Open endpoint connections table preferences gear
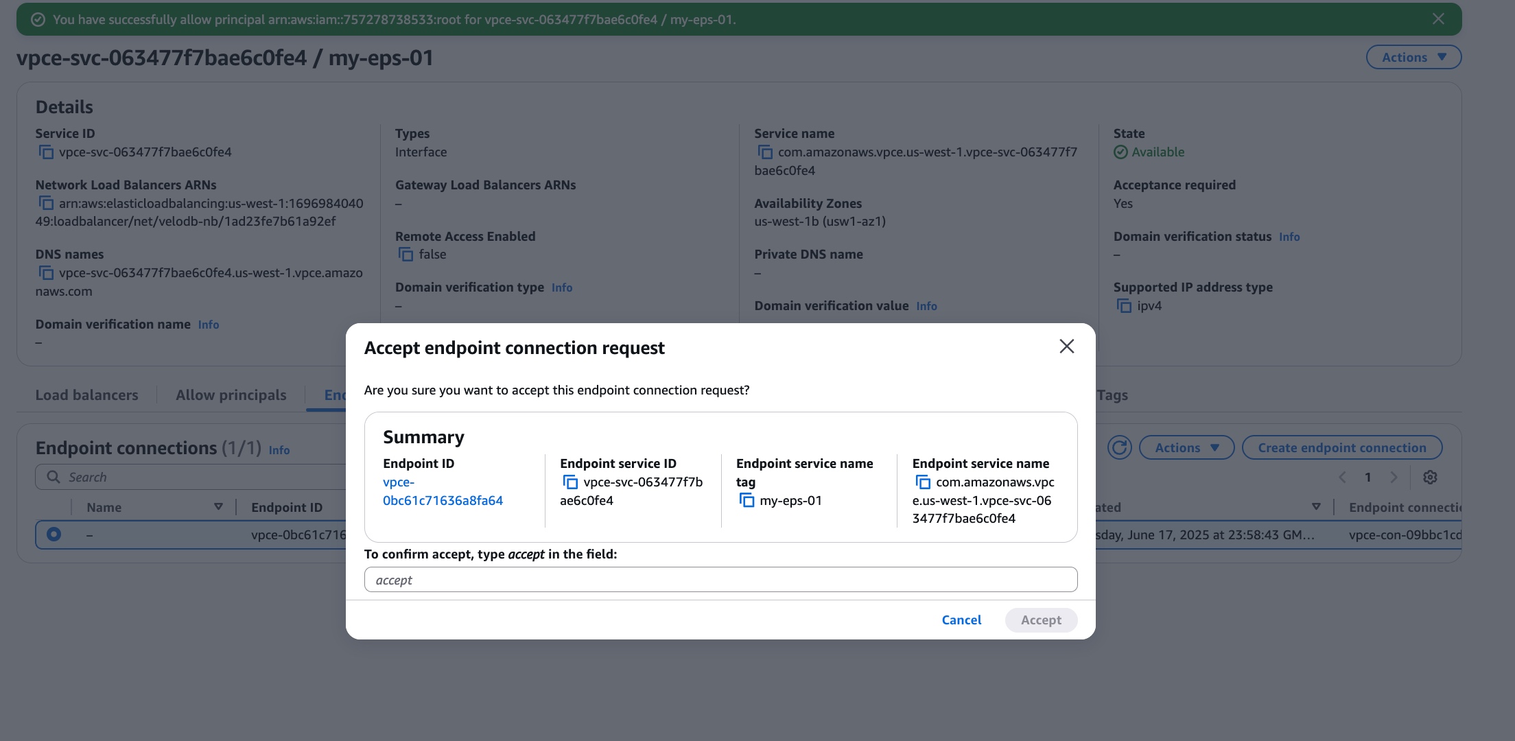The height and width of the screenshot is (741, 1515). click(x=1430, y=477)
